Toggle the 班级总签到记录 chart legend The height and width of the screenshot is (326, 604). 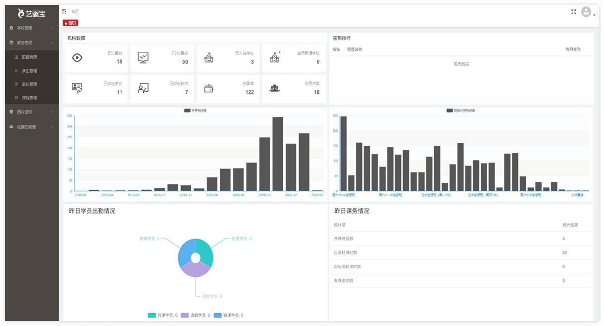coord(460,111)
